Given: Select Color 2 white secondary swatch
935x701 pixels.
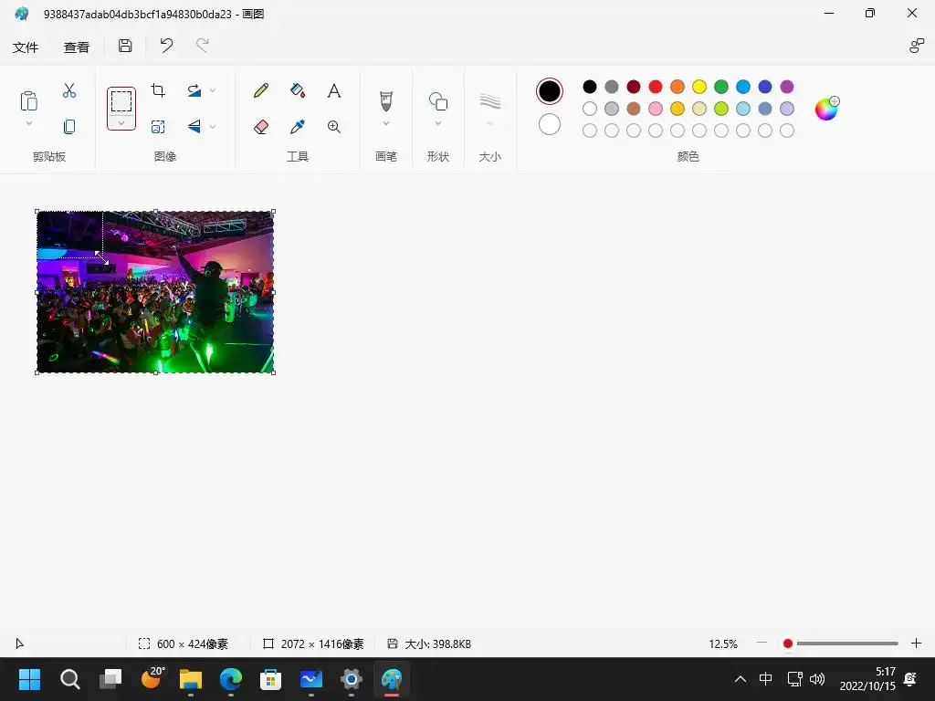Looking at the screenshot, I should pyautogui.click(x=549, y=124).
